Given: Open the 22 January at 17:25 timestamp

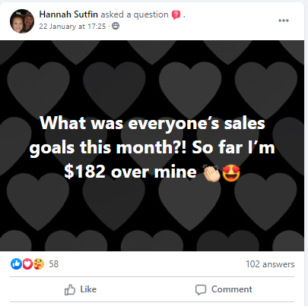Looking at the screenshot, I should (72, 27).
